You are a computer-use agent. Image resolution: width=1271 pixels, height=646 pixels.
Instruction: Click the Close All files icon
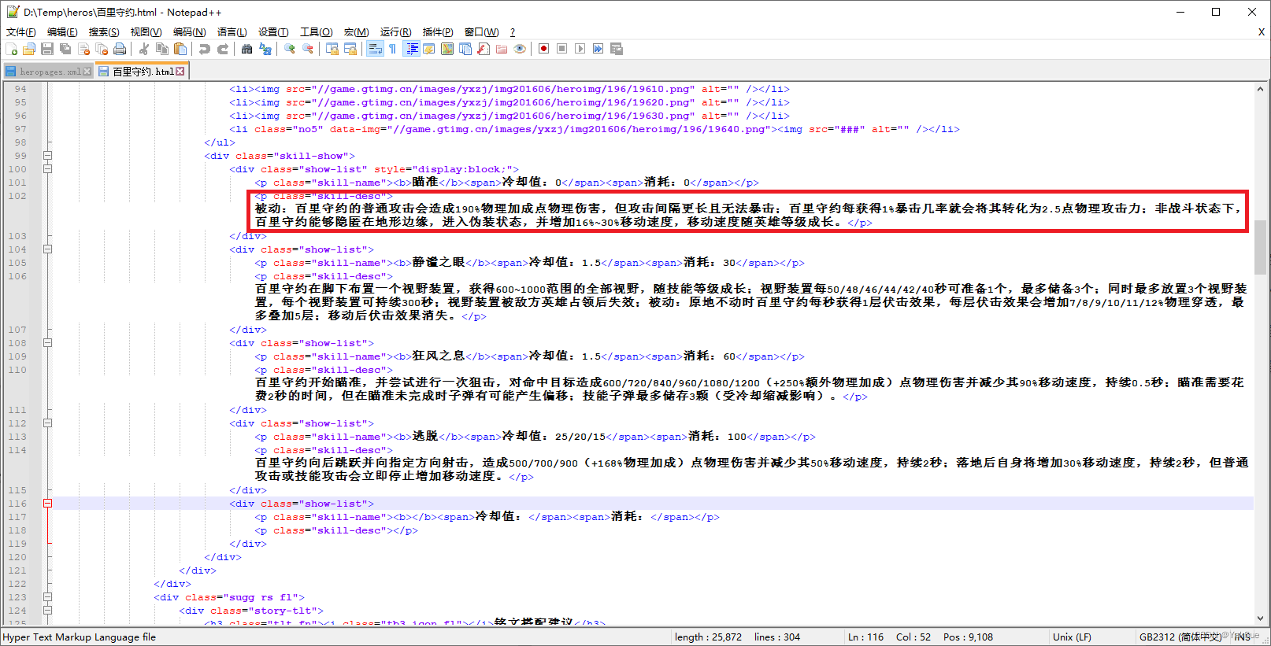[102, 49]
